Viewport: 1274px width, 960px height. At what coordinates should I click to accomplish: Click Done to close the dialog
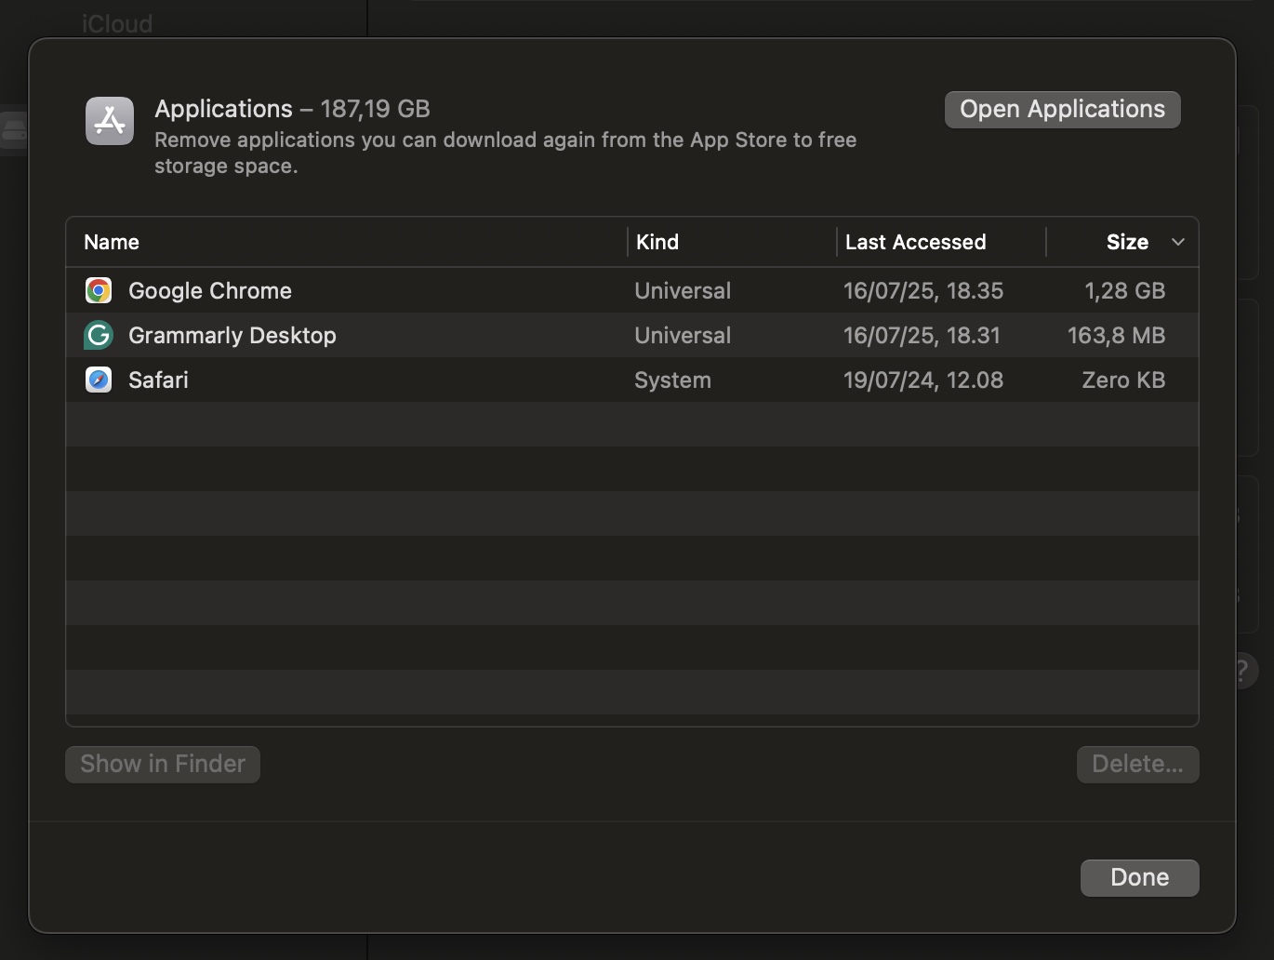point(1139,877)
